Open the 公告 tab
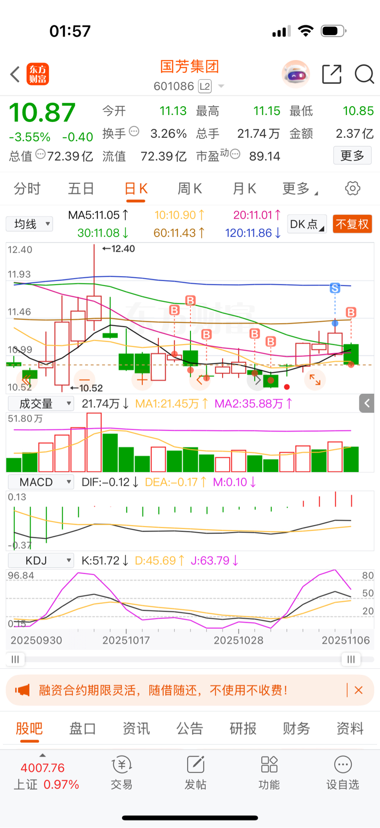This screenshot has width=380, height=828. (190, 728)
